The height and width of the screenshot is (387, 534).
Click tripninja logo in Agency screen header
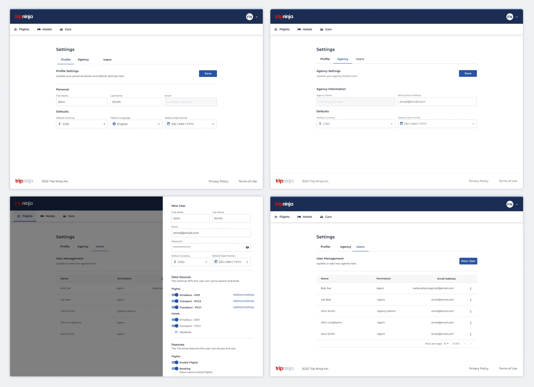284,17
